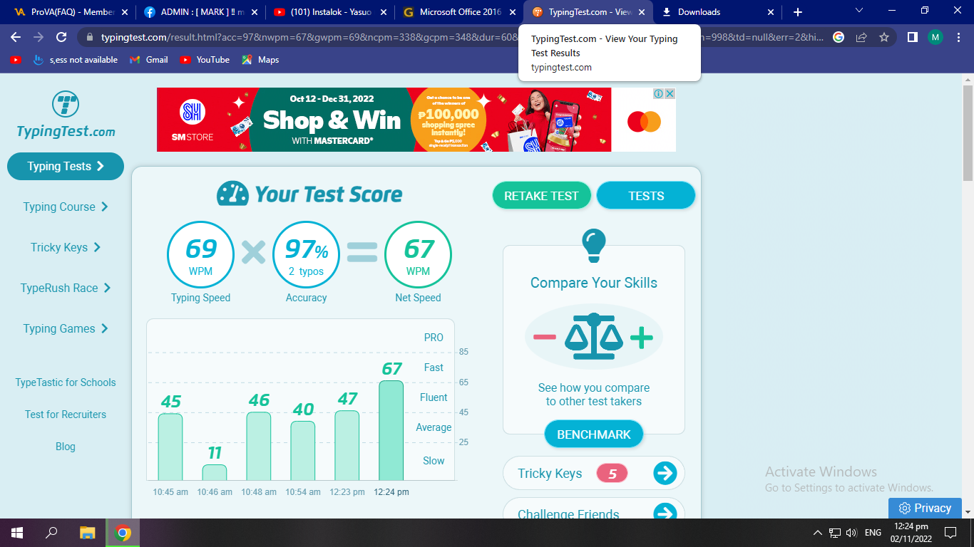
Task: Open the Typing Course menu
Action: point(66,207)
